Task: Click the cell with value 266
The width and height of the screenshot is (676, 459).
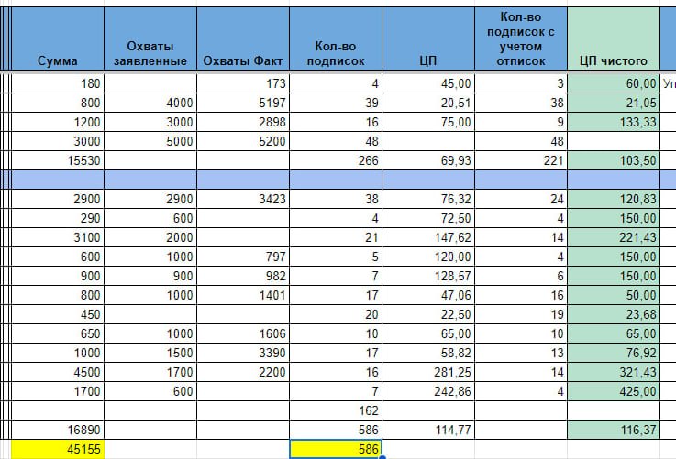Action: pos(336,160)
